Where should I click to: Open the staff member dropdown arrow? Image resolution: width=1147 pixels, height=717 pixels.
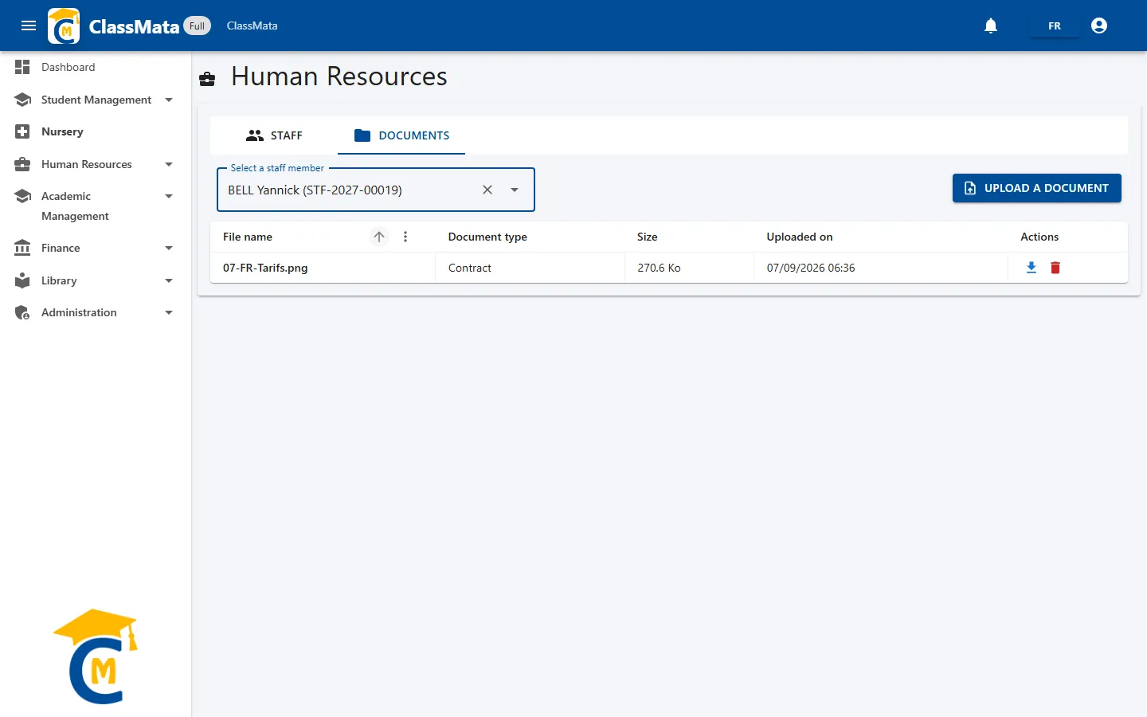tap(515, 190)
